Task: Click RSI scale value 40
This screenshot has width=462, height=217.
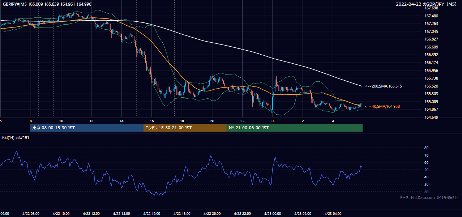Action: click(426, 177)
